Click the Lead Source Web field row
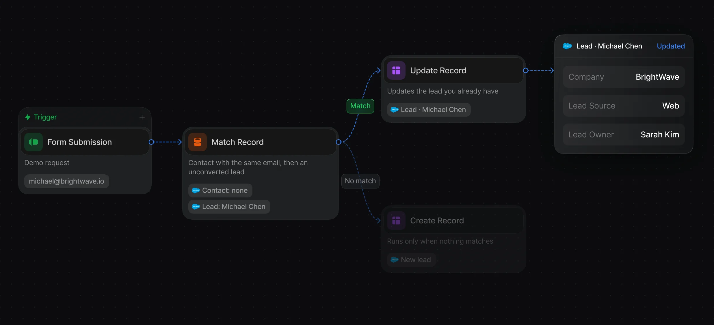 (x=624, y=106)
